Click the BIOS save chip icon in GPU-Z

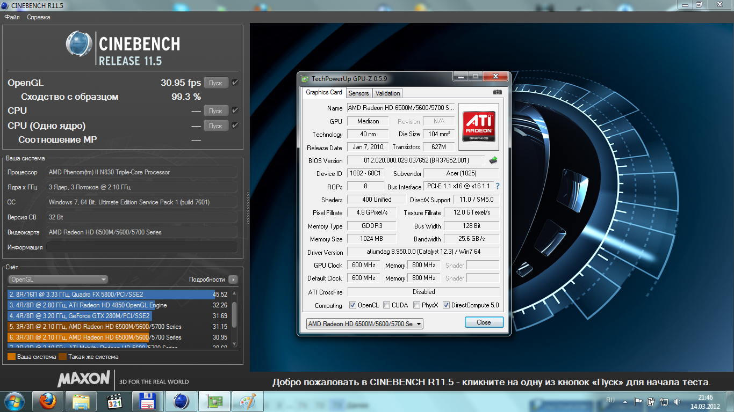pyautogui.click(x=493, y=160)
